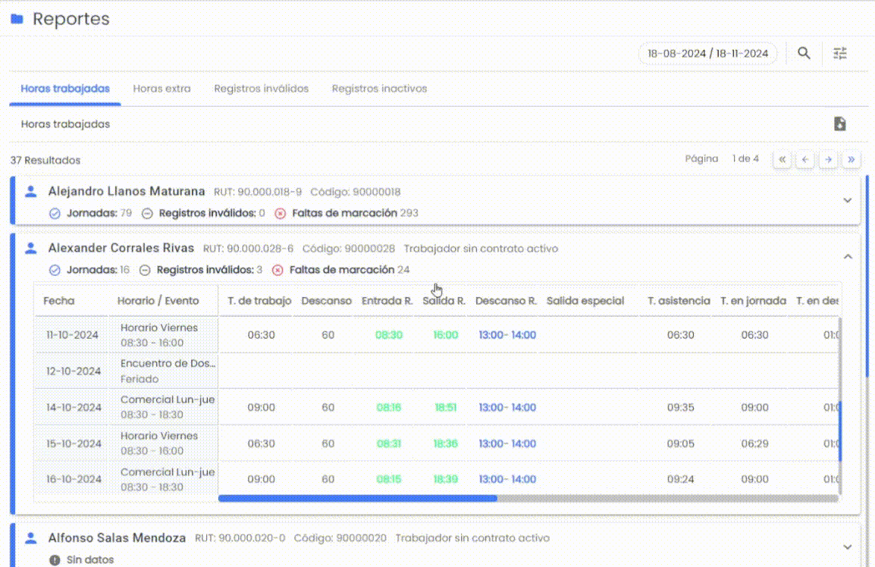Click Jornadas check icon in Alejandro's row
This screenshot has height=567, width=875.
(55, 213)
